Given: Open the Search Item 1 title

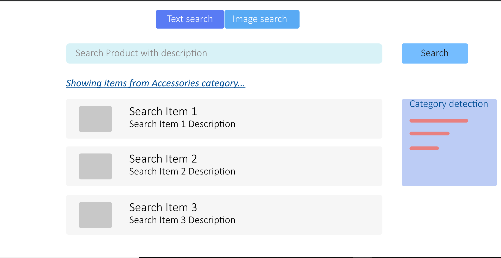Looking at the screenshot, I should [x=163, y=112].
